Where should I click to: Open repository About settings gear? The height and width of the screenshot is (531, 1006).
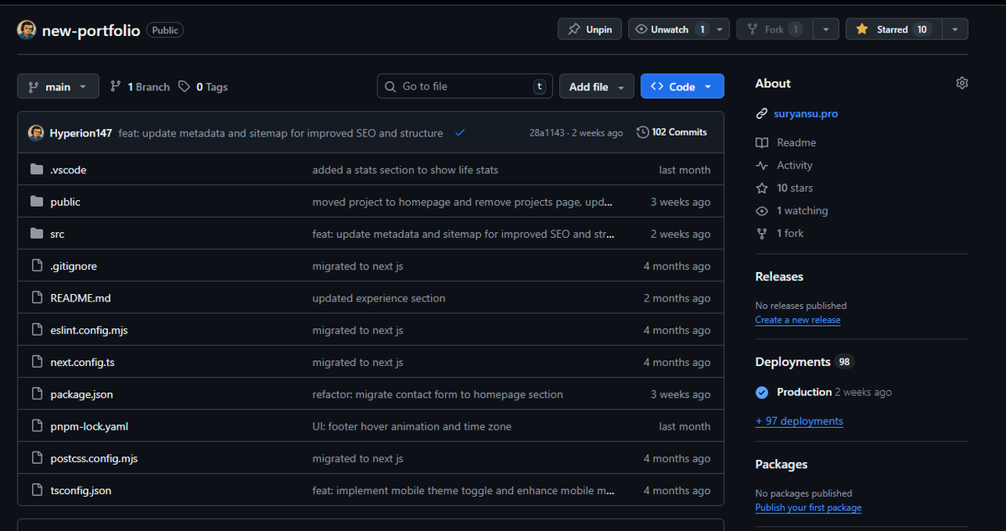pos(962,83)
